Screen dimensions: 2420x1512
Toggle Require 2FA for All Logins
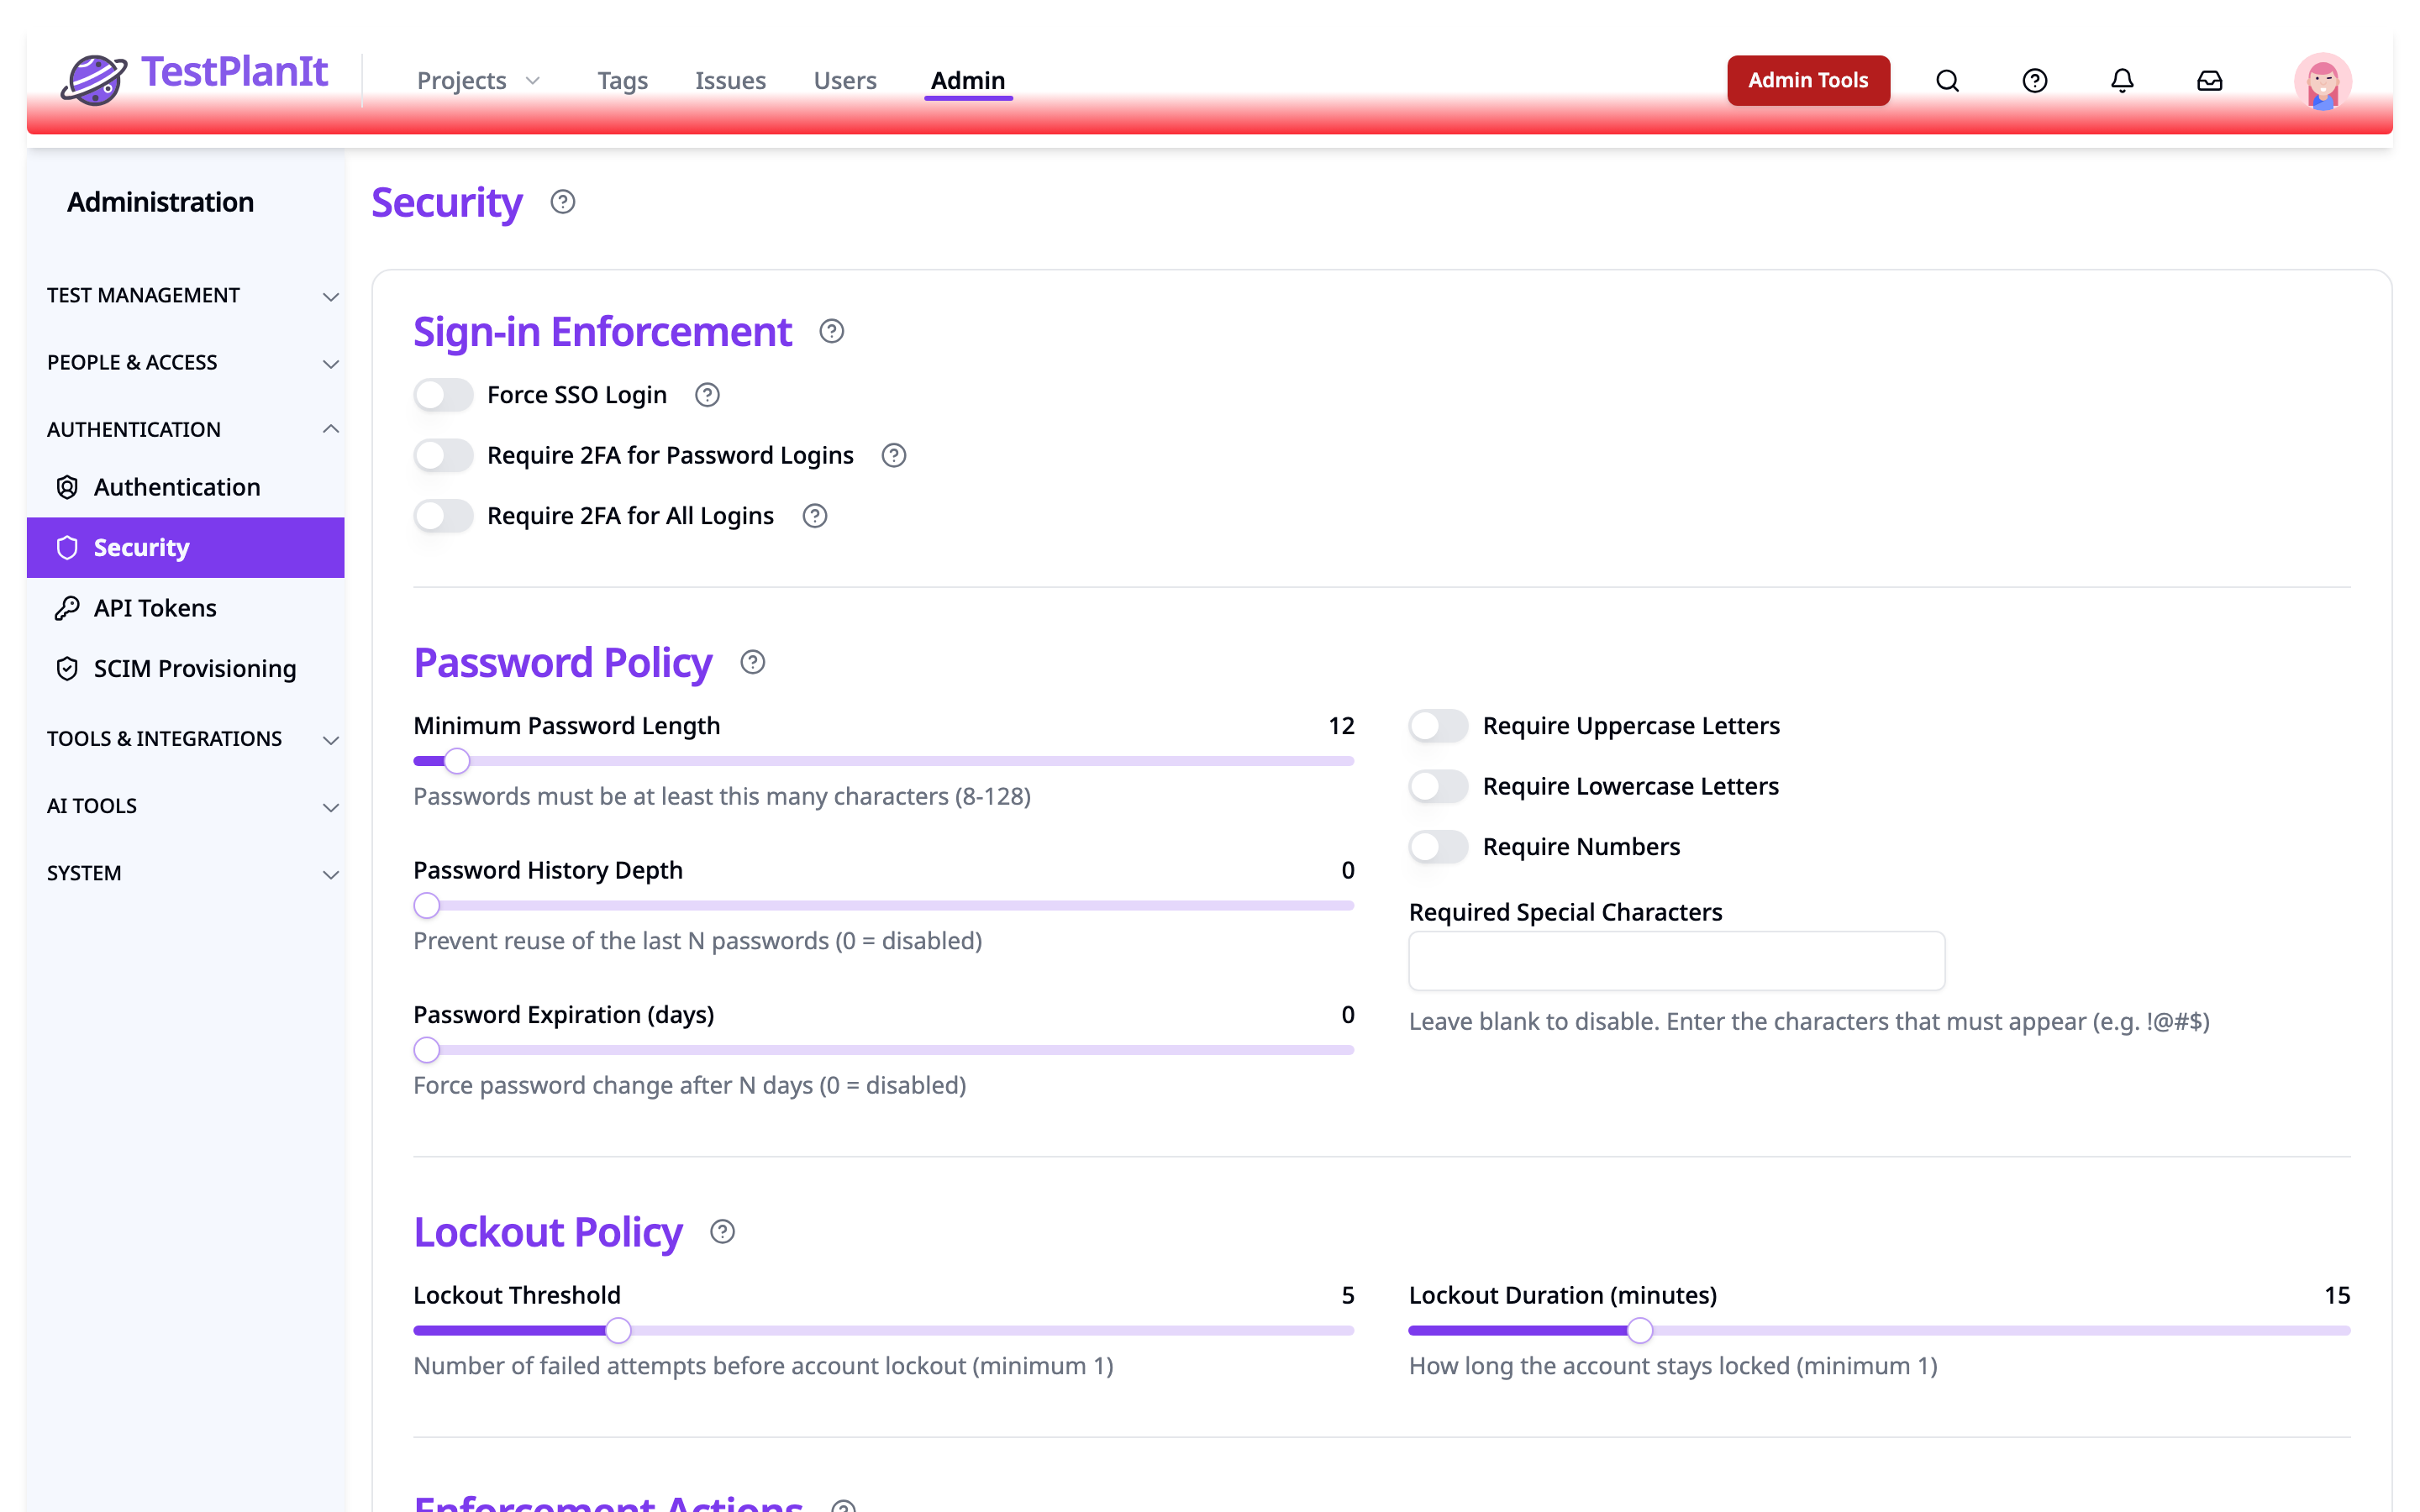click(443, 516)
